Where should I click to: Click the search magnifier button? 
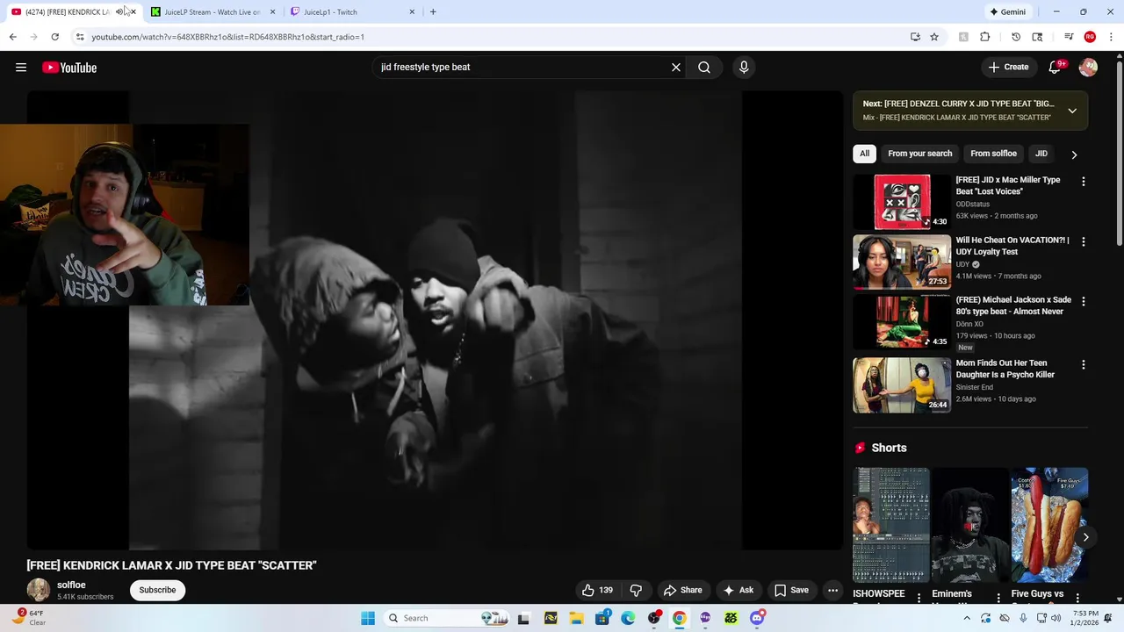click(x=704, y=67)
